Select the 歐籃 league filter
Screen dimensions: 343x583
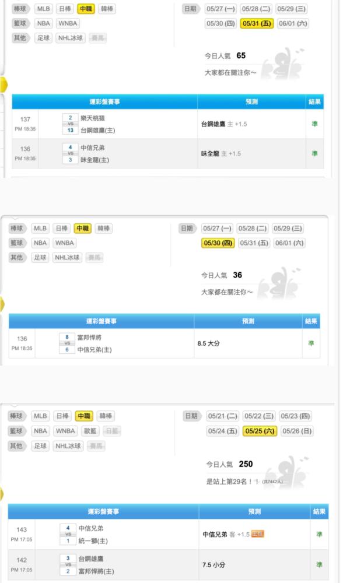coord(90,431)
